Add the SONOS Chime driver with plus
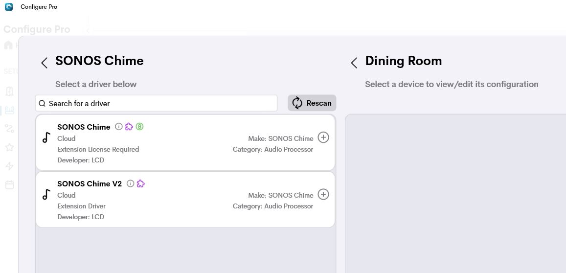 point(323,137)
